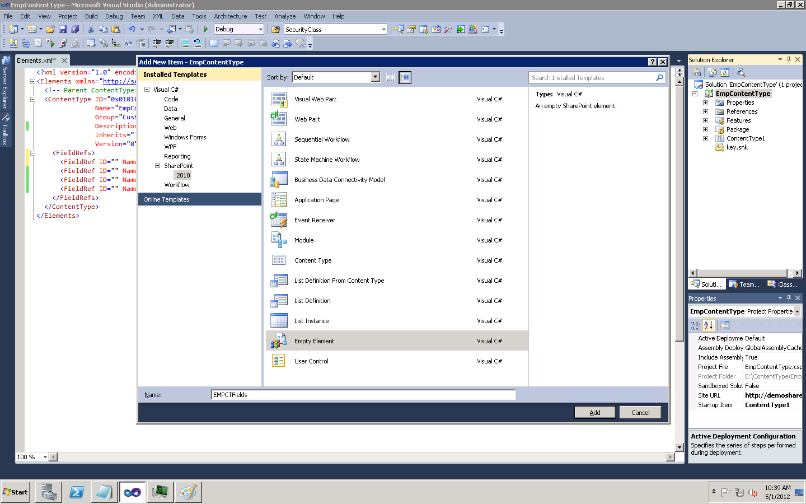Open the Build menu

coord(91,16)
